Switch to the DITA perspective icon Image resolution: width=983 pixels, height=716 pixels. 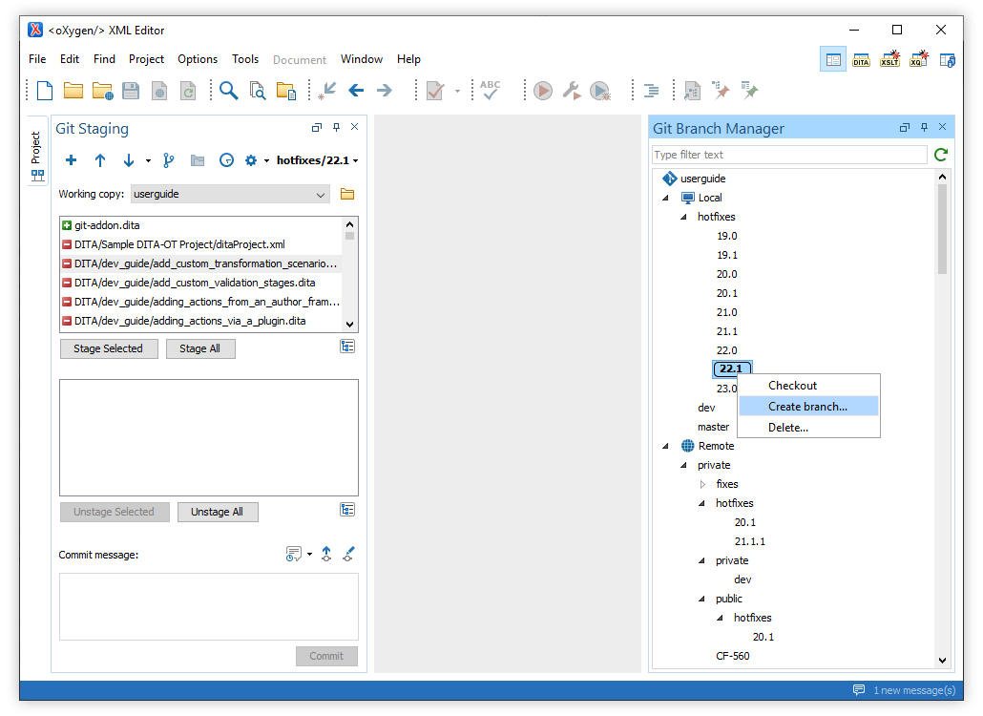tap(861, 60)
